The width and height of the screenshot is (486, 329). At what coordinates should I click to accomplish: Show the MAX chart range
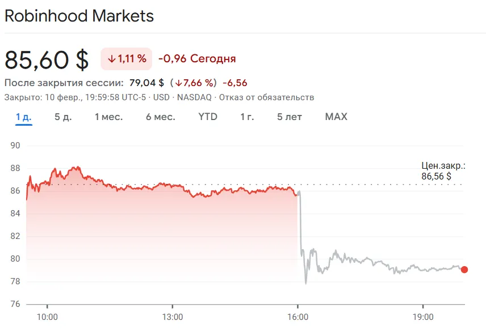pyautogui.click(x=336, y=117)
